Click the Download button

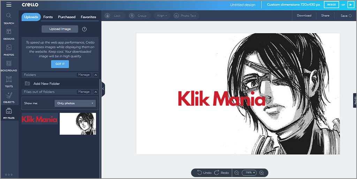[304, 16]
